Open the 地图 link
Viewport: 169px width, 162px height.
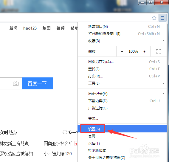46,28
